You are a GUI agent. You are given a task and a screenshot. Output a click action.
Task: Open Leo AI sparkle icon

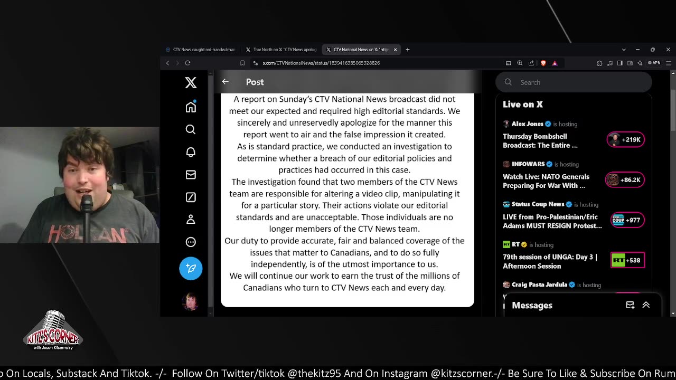(x=640, y=63)
